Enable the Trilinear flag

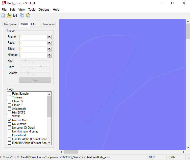[9, 97]
